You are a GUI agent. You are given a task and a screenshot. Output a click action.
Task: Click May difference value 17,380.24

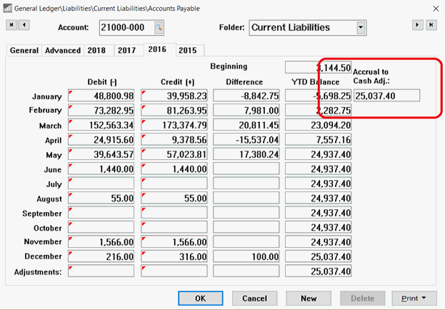(246, 154)
